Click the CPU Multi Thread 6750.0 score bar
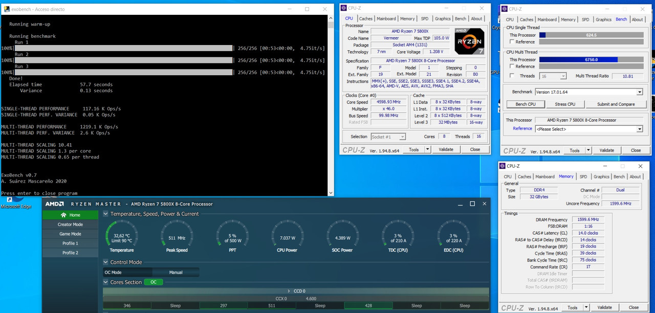The image size is (655, 313). 592,59
